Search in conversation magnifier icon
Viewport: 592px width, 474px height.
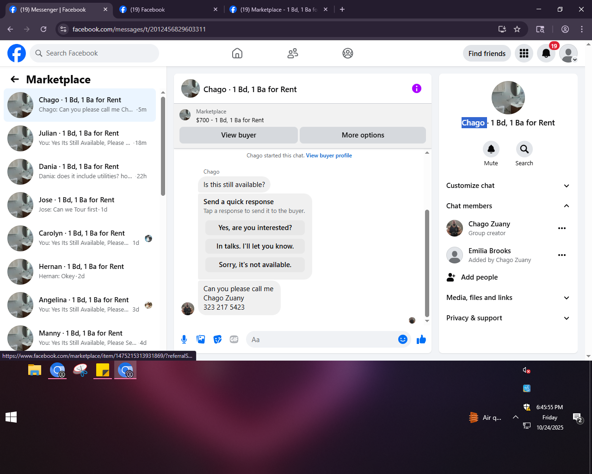coord(524,149)
